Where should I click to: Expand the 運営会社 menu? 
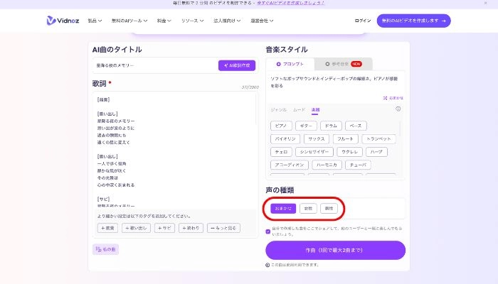click(262, 21)
